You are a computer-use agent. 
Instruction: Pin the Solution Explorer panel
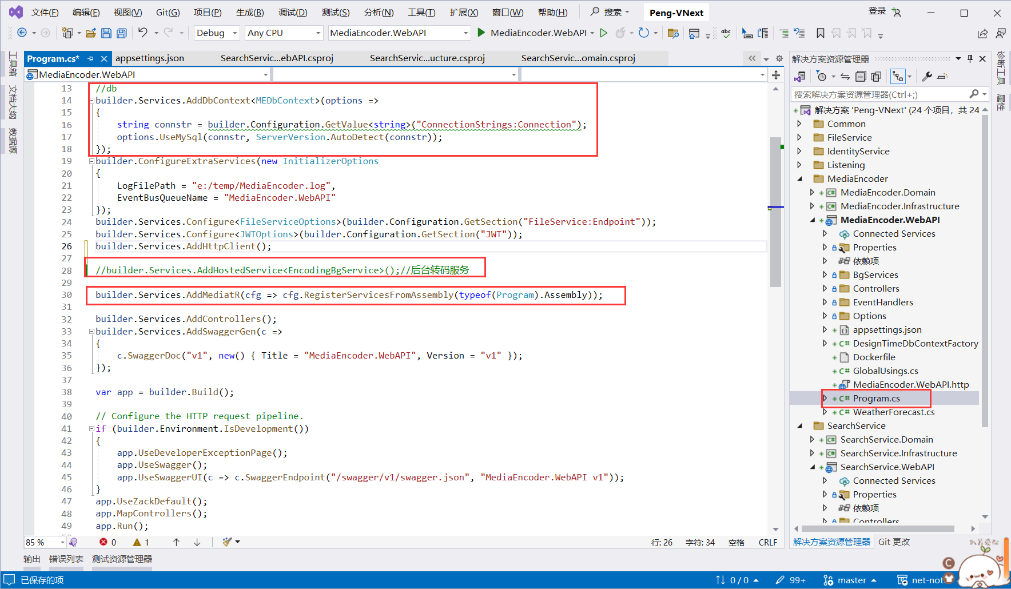coord(970,58)
